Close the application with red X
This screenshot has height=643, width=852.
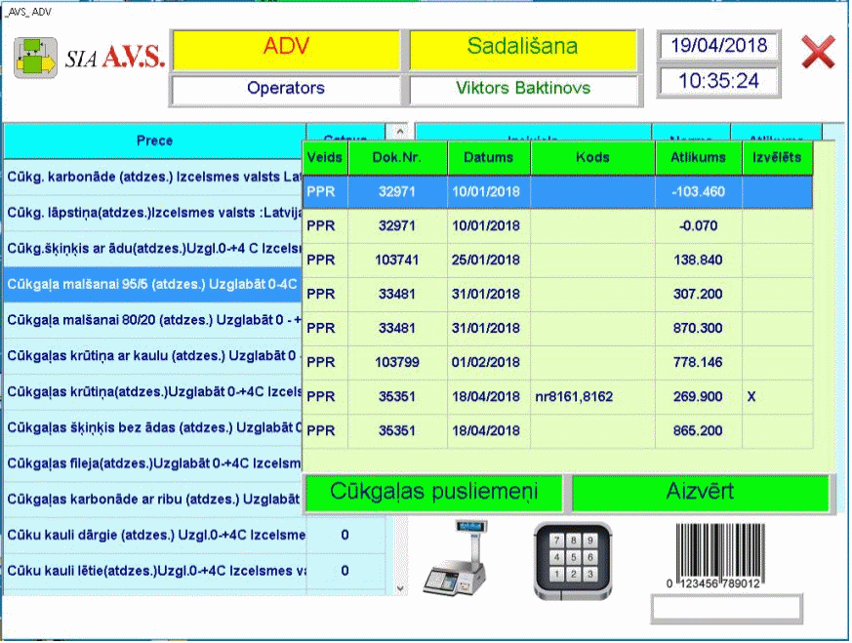click(818, 52)
